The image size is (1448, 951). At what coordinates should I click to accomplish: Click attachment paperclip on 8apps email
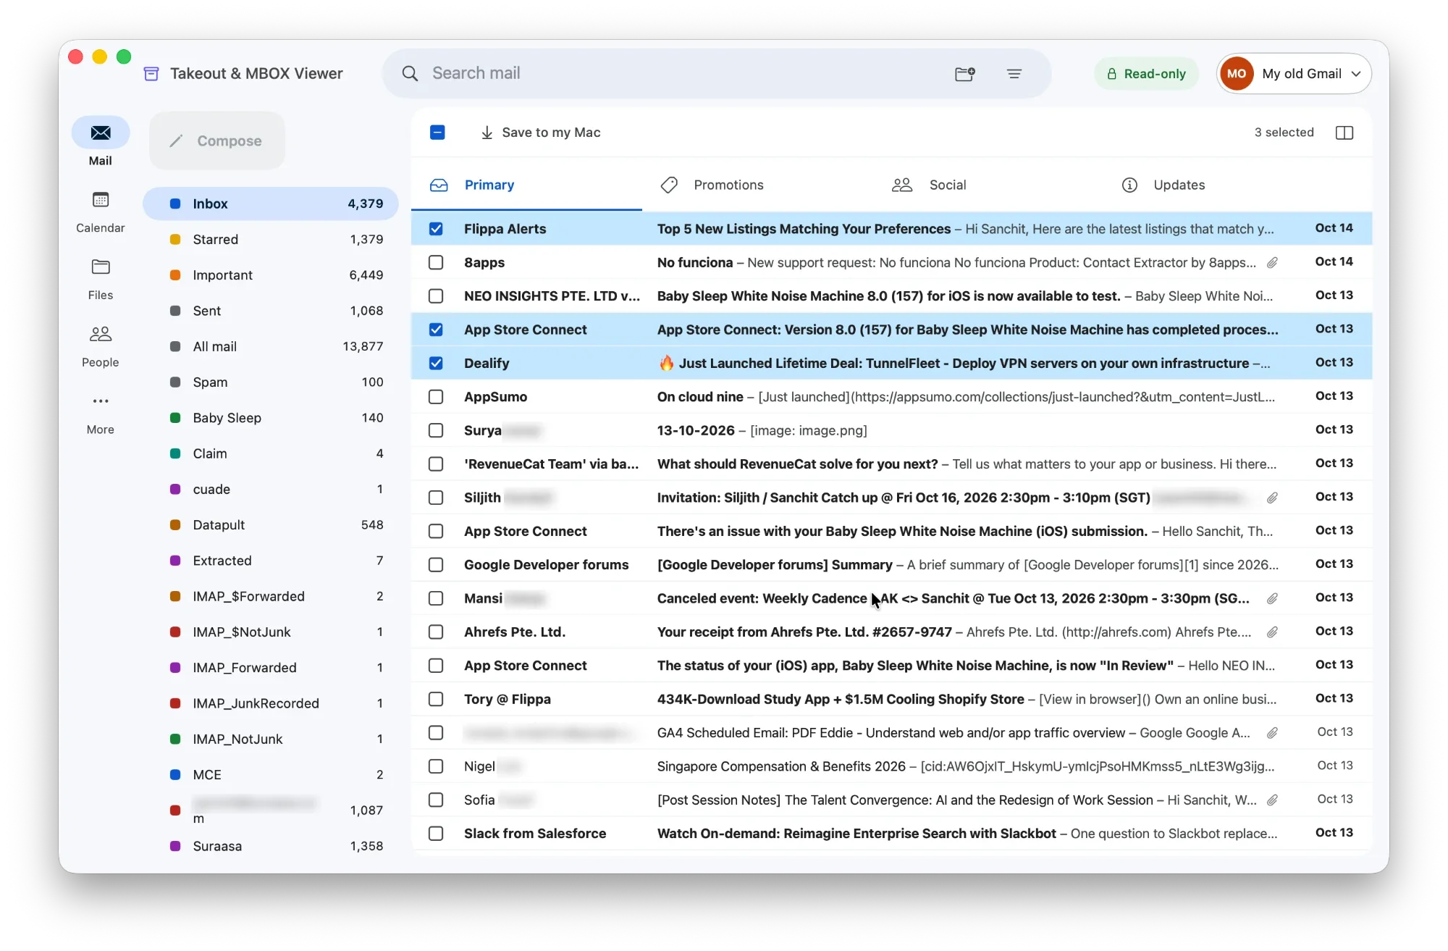pyautogui.click(x=1272, y=263)
